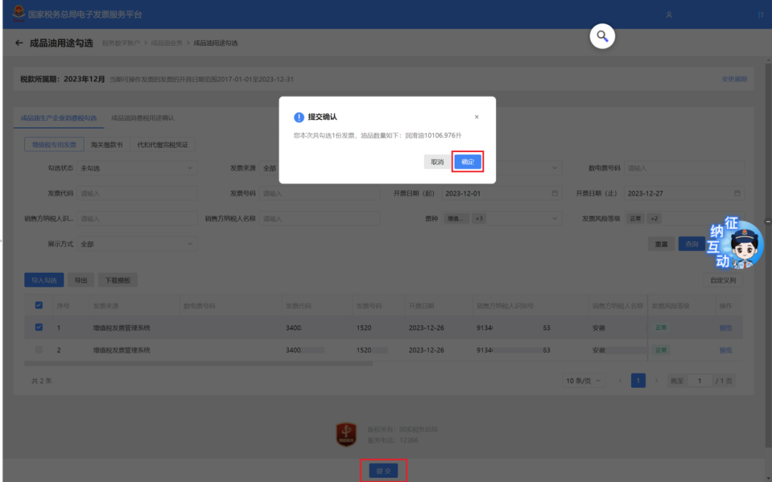Click the 查询 search button
Screen dimensions: 772x482
click(x=692, y=244)
